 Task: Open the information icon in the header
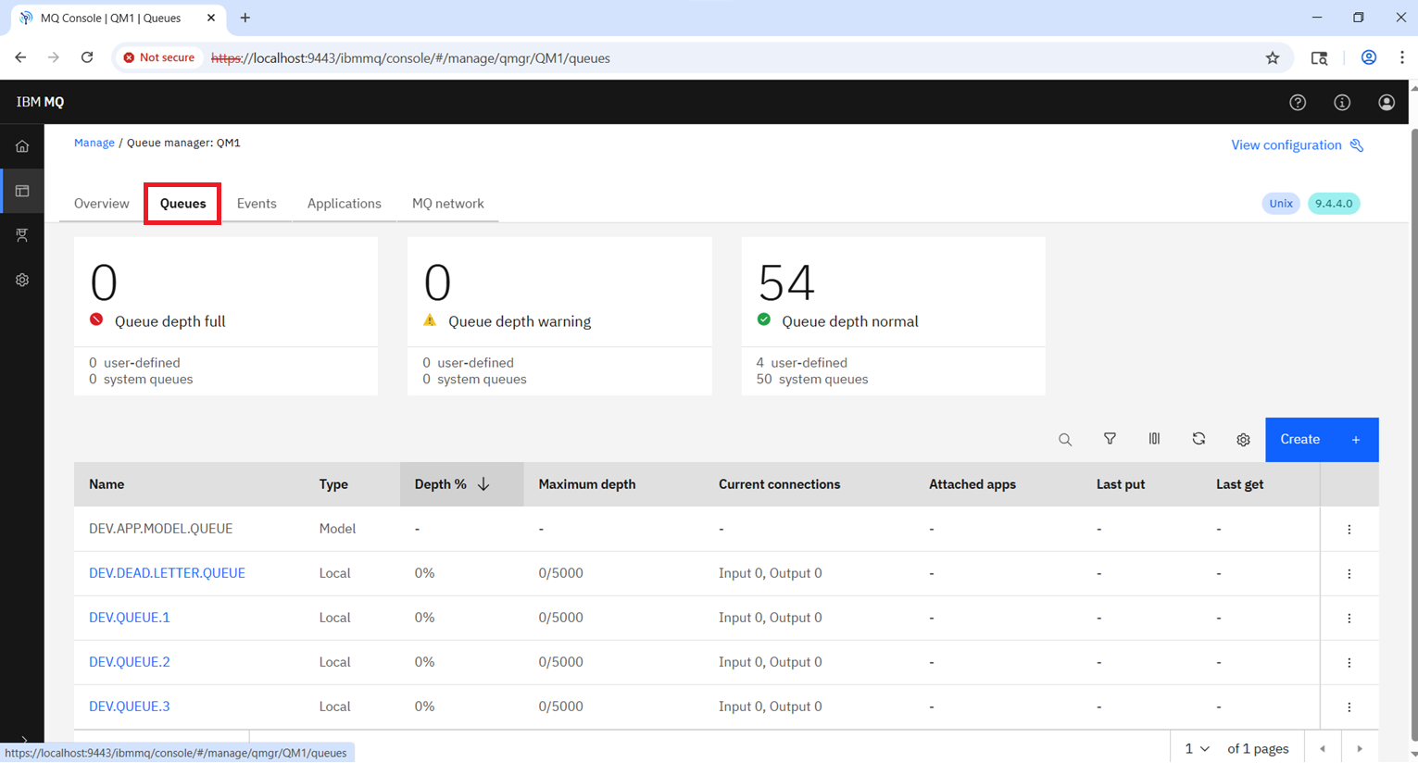[1342, 103]
